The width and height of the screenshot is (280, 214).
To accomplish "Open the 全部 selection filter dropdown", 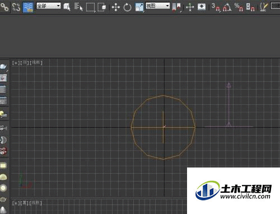I will pos(49,6).
